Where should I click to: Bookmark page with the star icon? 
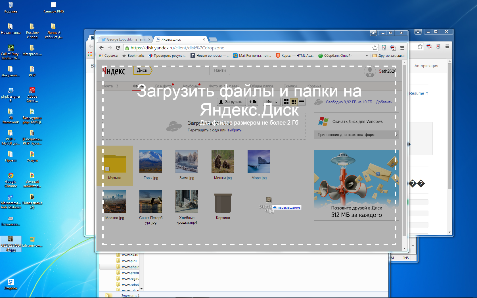pyautogui.click(x=375, y=48)
